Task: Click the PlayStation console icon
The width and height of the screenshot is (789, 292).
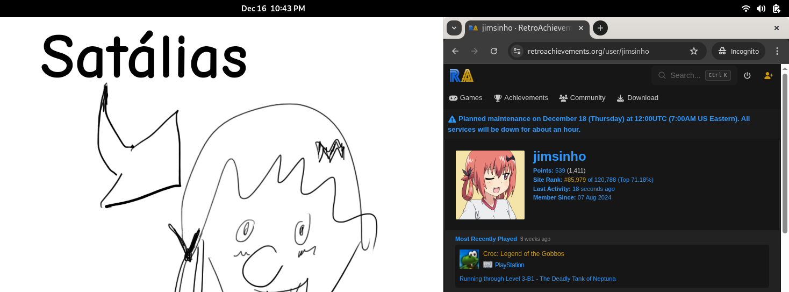Action: (487, 265)
